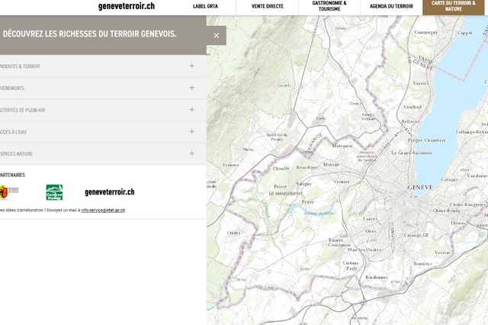Click the Lancy label on the map

(369, 219)
